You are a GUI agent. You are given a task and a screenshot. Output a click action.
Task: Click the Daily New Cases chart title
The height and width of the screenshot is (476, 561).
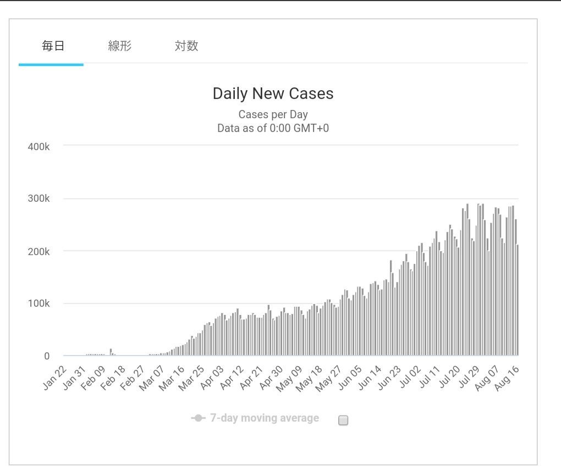[273, 93]
